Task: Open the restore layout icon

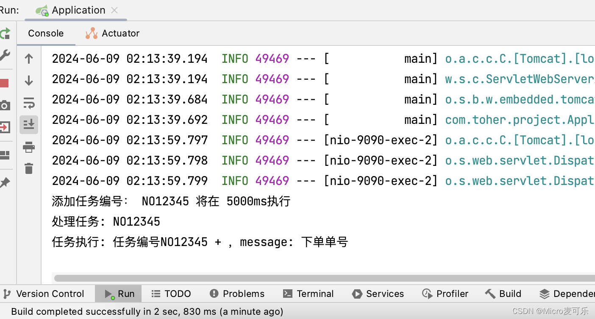Action: click(x=4, y=155)
